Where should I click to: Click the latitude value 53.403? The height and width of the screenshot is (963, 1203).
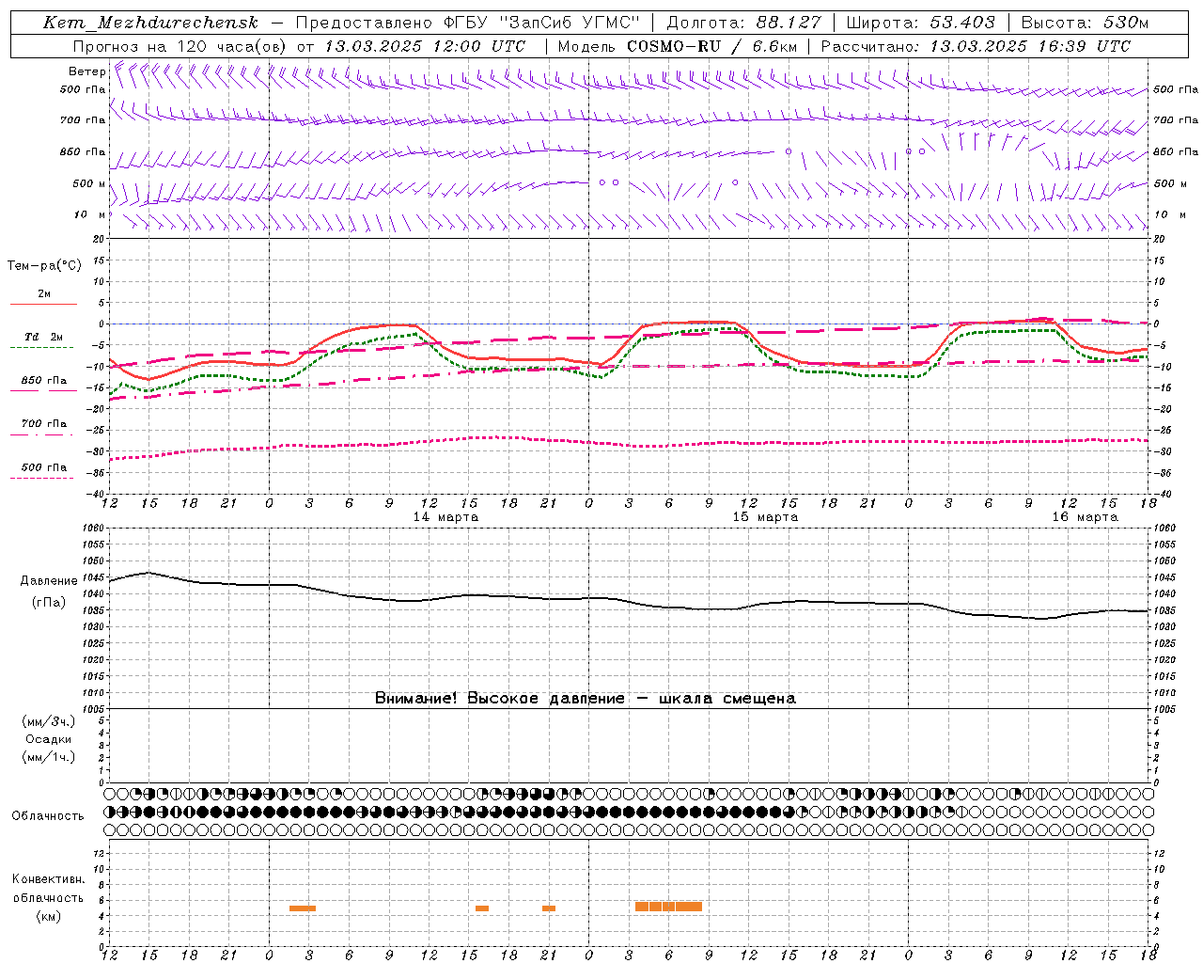(x=961, y=23)
